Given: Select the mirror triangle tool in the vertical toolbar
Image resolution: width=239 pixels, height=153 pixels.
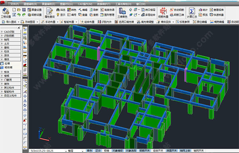Looking at the screenshot, I should [25, 101].
